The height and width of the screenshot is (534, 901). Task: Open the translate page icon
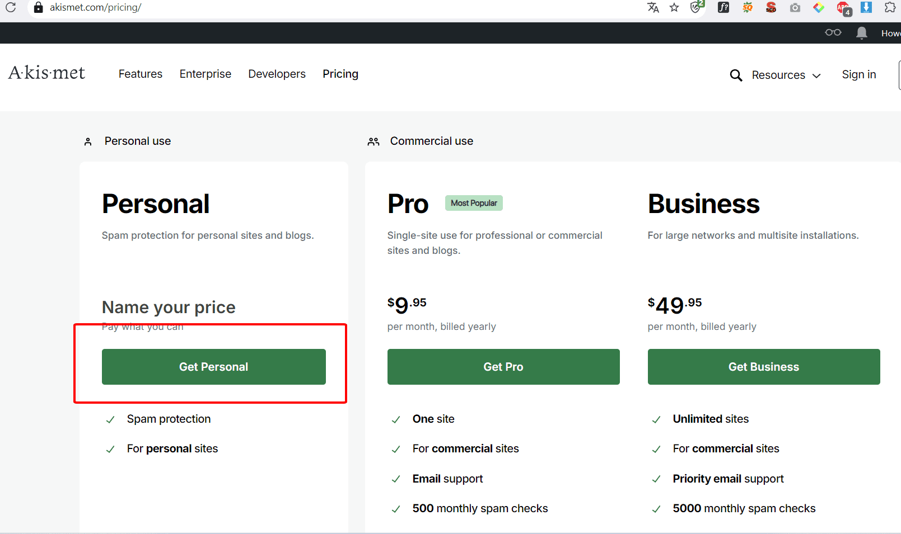coord(653,7)
